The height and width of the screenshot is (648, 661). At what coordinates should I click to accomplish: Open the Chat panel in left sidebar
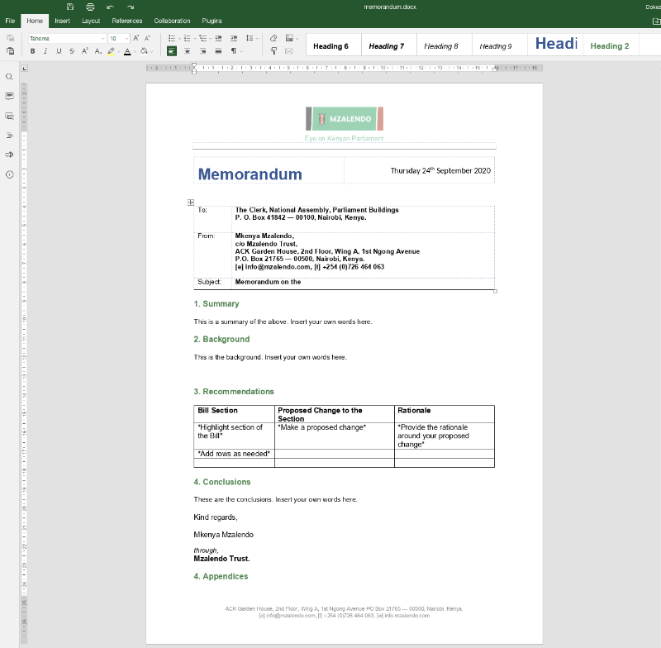tap(10, 117)
